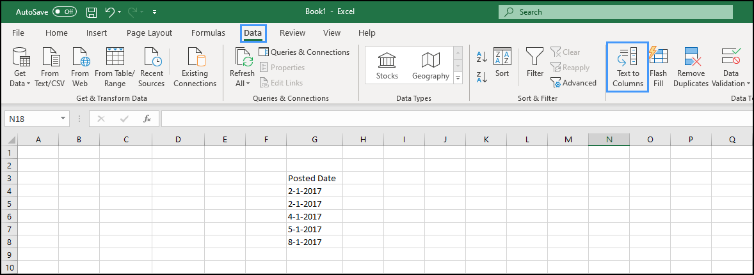Click the Insert Function fx icon
The height and width of the screenshot is (275, 754).
[147, 119]
